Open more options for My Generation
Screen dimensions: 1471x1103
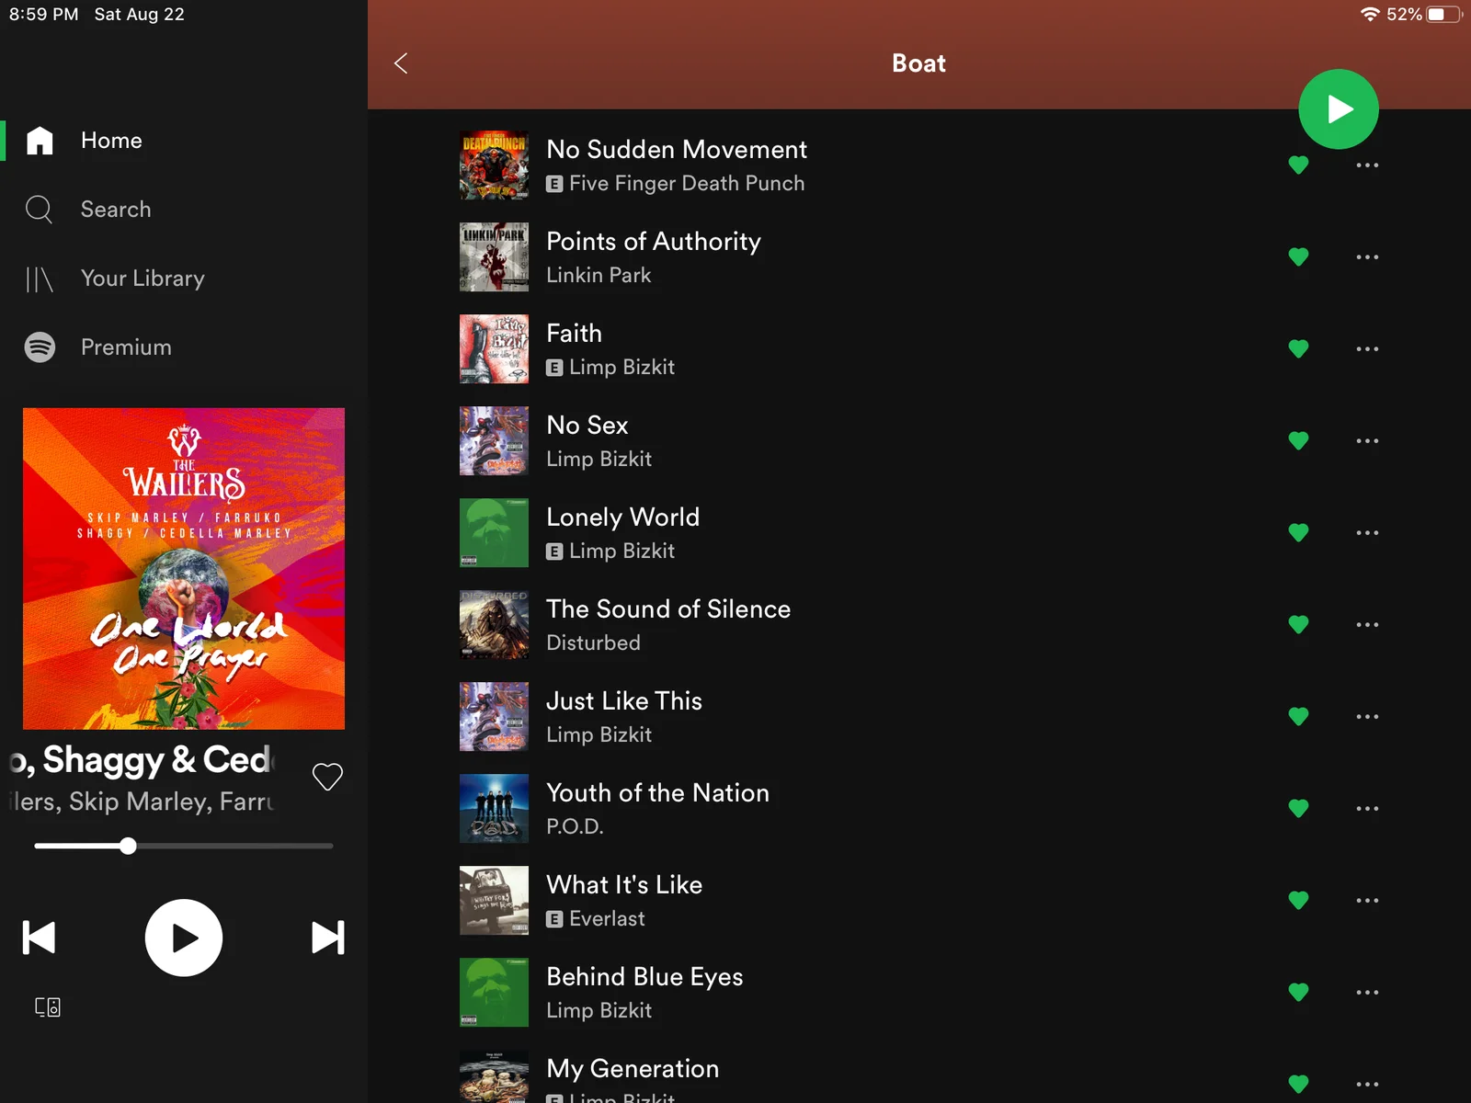(1367, 1085)
